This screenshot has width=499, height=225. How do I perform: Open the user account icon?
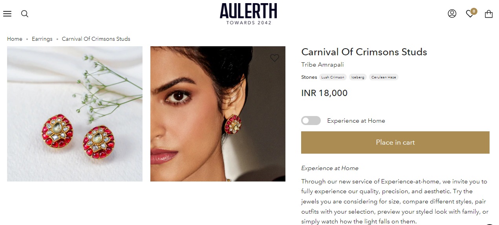point(452,14)
